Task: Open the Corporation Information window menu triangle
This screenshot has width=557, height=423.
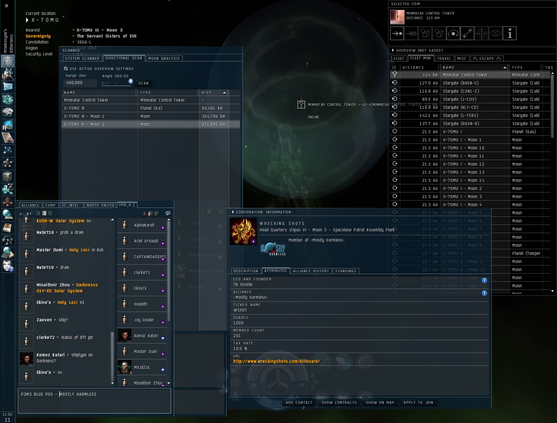Action: click(x=233, y=212)
